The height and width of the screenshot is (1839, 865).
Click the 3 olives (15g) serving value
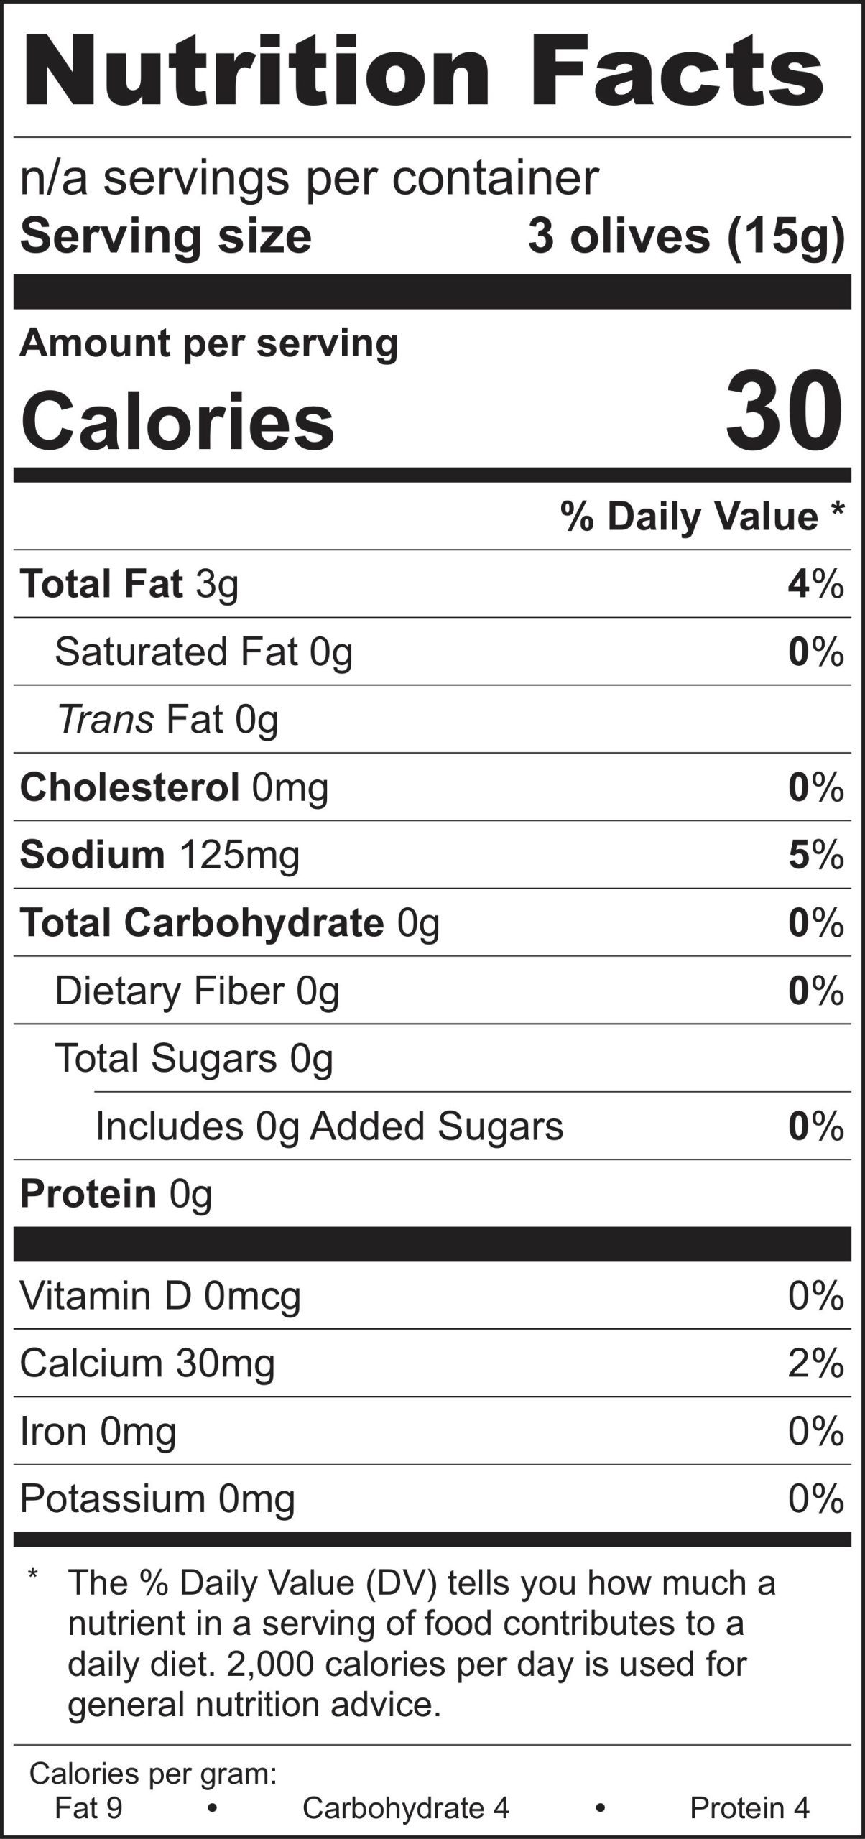pos(686,236)
